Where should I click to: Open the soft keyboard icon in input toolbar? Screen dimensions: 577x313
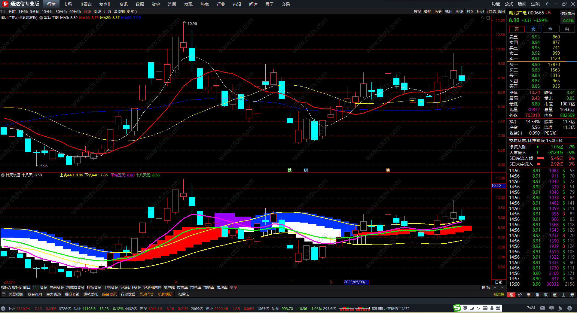[x=485, y=308]
